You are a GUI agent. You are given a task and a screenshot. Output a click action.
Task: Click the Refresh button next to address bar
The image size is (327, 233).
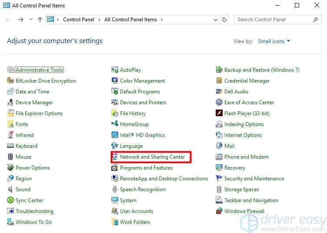tap(224, 20)
